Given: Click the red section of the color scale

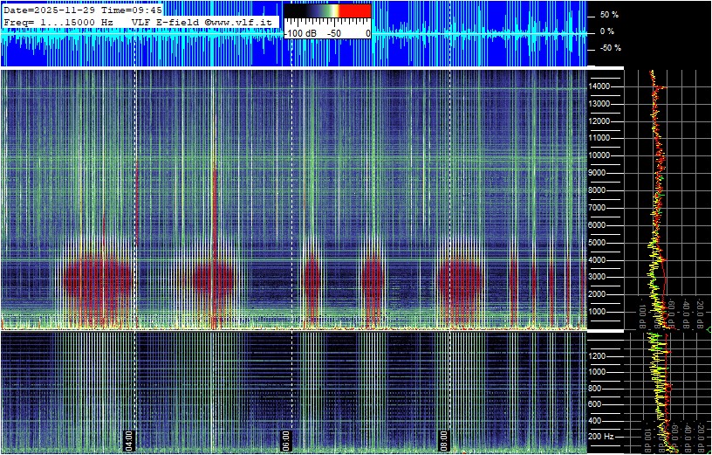Looking at the screenshot, I should [x=354, y=12].
